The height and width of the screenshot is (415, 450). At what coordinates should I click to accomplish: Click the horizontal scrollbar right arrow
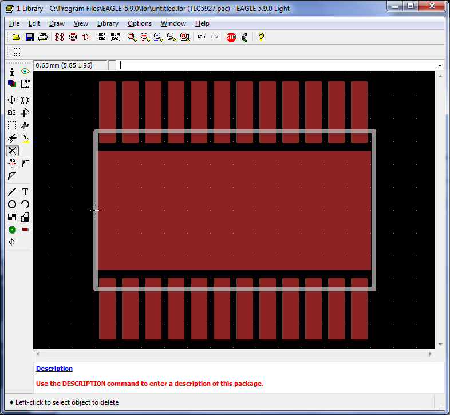430,354
